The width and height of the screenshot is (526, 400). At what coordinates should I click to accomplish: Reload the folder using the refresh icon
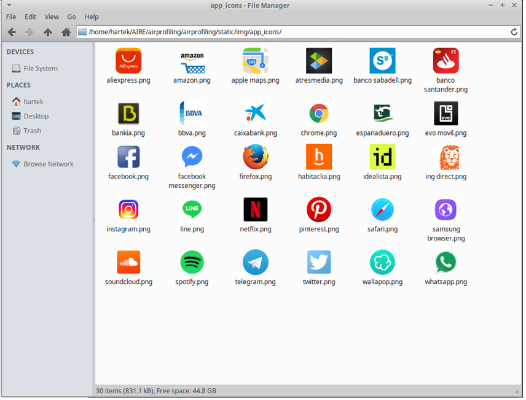coord(514,32)
